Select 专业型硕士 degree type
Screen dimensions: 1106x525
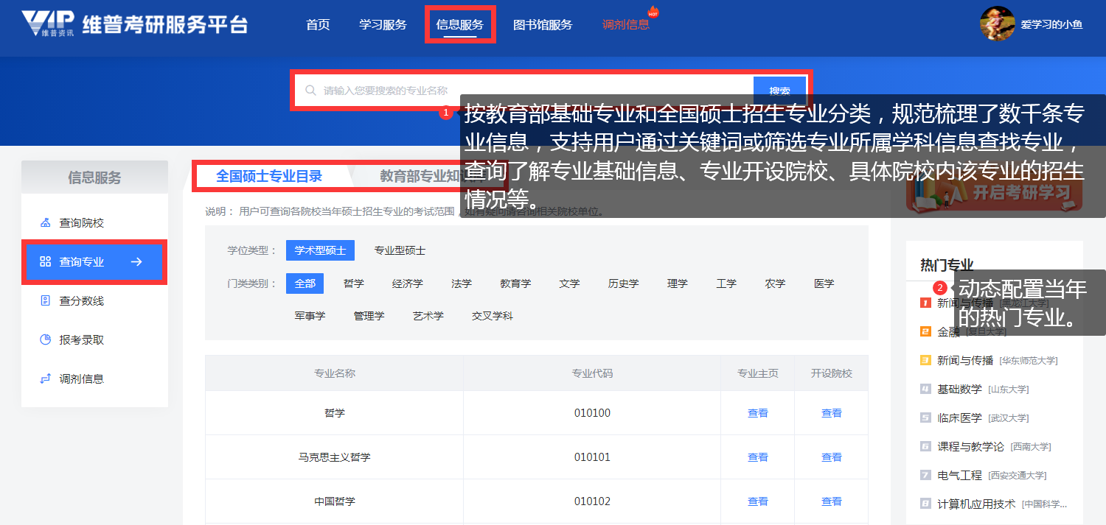point(400,250)
